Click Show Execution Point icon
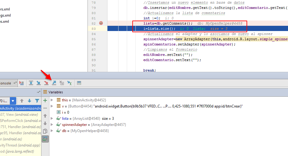 pyautogui.click(x=21, y=83)
